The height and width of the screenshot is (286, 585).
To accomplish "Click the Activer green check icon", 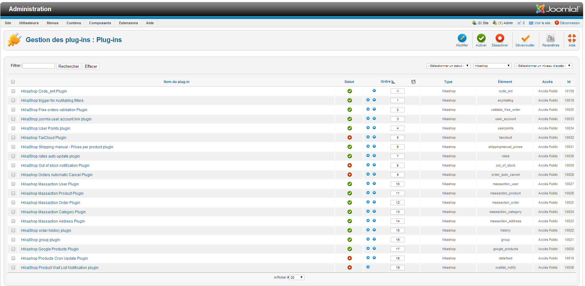I will [x=481, y=38].
